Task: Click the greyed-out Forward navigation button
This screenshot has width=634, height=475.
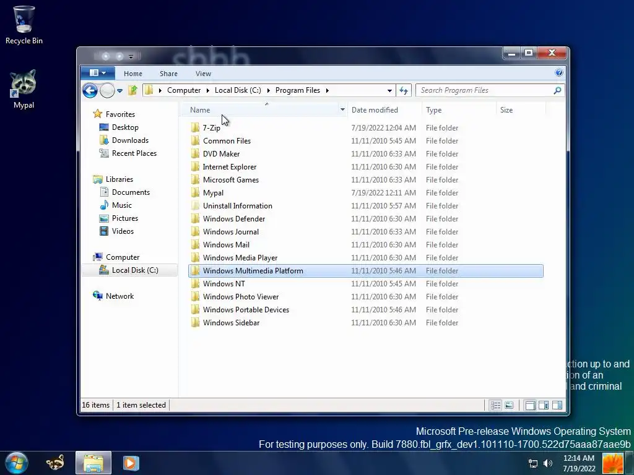Action: 107,90
